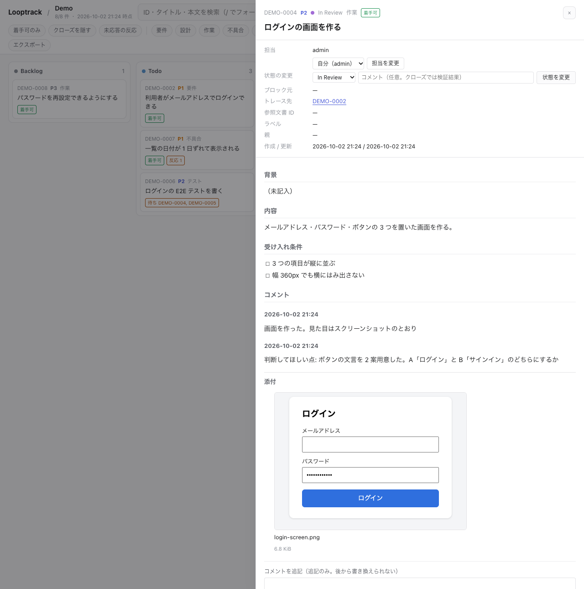Toggle the 着手可のみ filter chip
Screen dimensions: 584x589
coord(27,31)
